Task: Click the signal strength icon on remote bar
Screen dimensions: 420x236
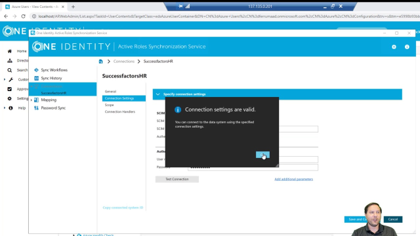Action: coord(188,6)
